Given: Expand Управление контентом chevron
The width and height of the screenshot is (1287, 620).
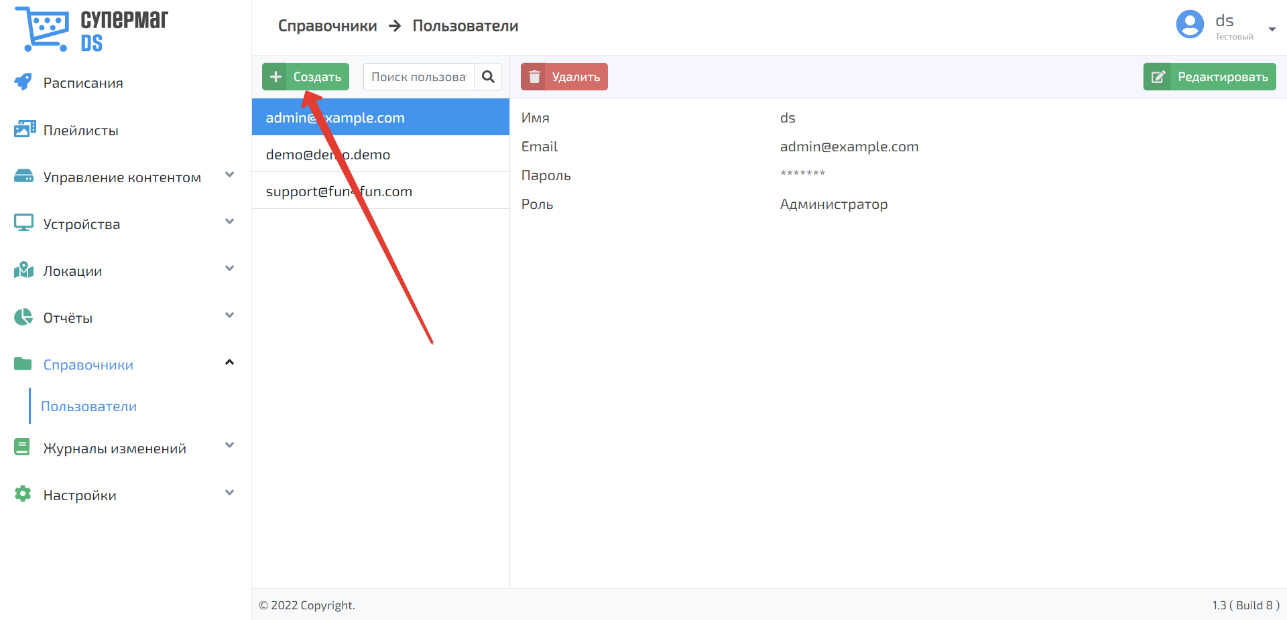Looking at the screenshot, I should 229,175.
